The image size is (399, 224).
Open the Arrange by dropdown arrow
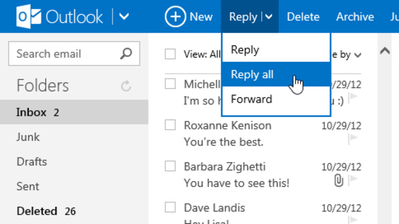click(357, 55)
